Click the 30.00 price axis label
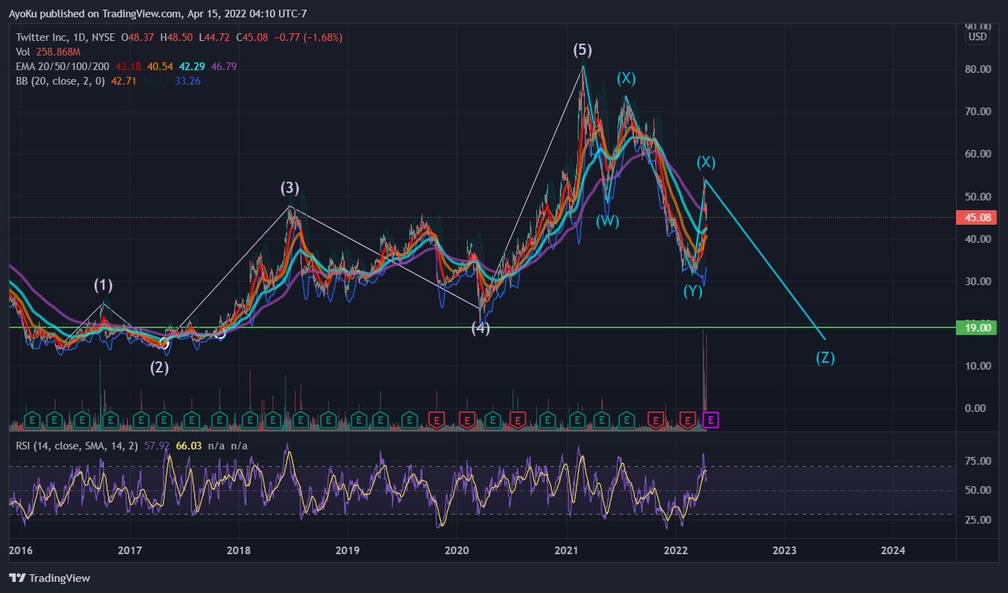Screen dimensions: 1008x593 tap(977, 282)
